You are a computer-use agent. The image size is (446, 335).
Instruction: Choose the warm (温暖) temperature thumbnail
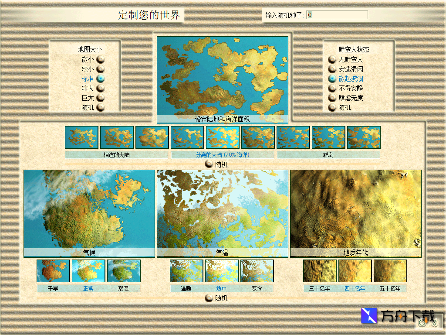pos(186,271)
